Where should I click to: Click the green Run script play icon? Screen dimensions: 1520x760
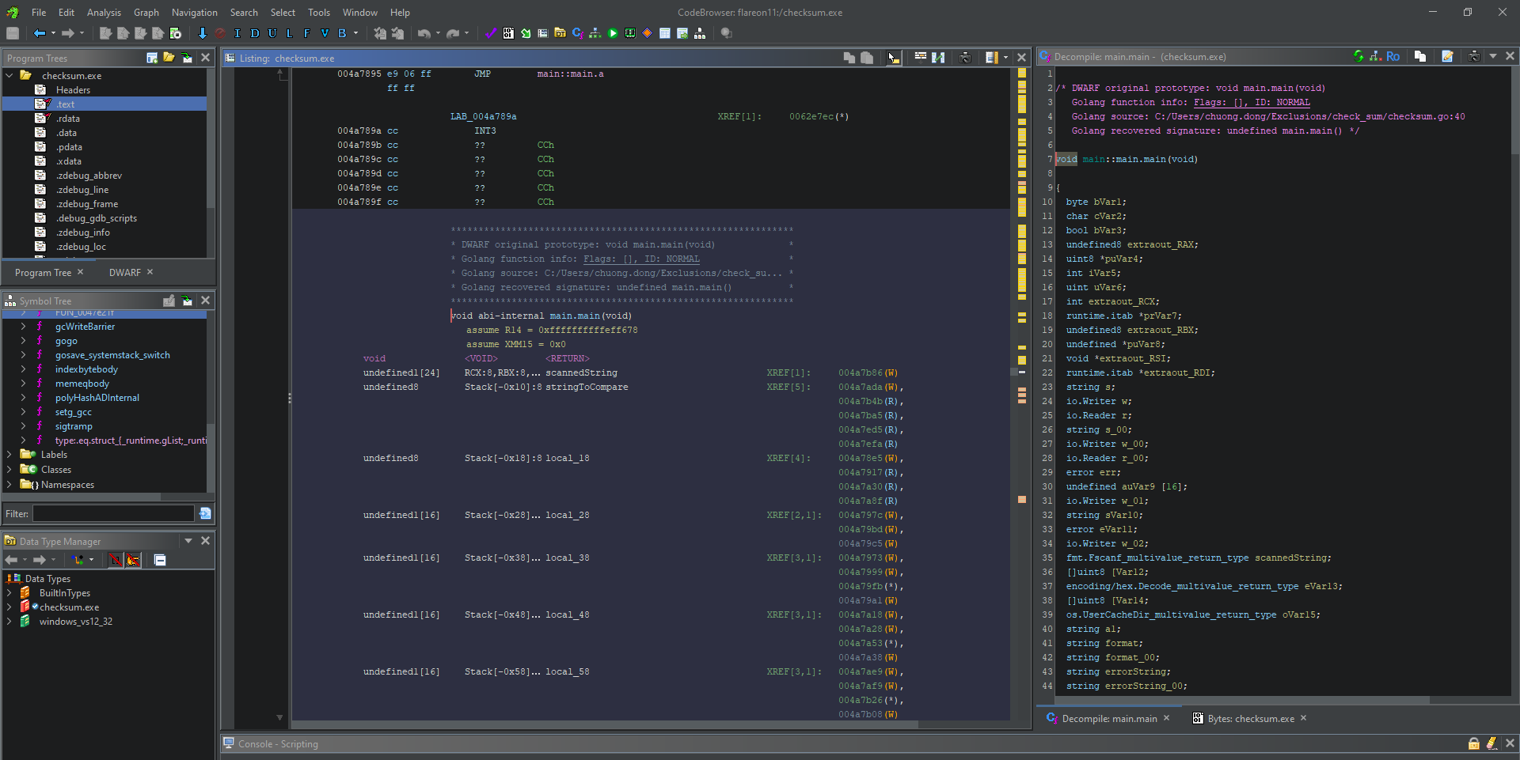(613, 33)
